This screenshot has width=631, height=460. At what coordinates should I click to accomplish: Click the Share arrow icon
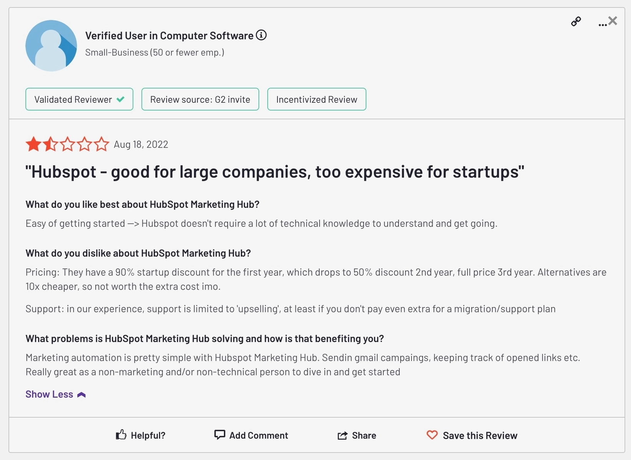tap(342, 435)
